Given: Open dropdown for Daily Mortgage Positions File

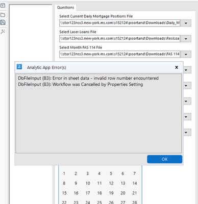Looking at the screenshot, I should pos(186,23).
